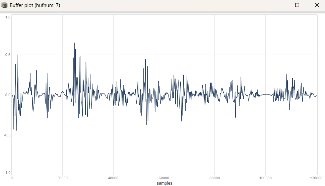
Task: Click the 0.0 y-axis label
Action: click(x=8, y=95)
